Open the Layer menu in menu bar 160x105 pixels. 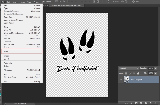tap(23, 2)
